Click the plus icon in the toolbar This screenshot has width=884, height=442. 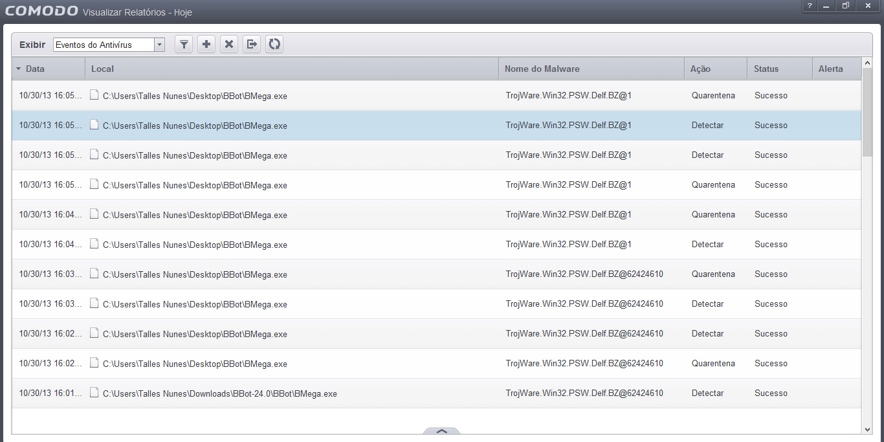[206, 45]
